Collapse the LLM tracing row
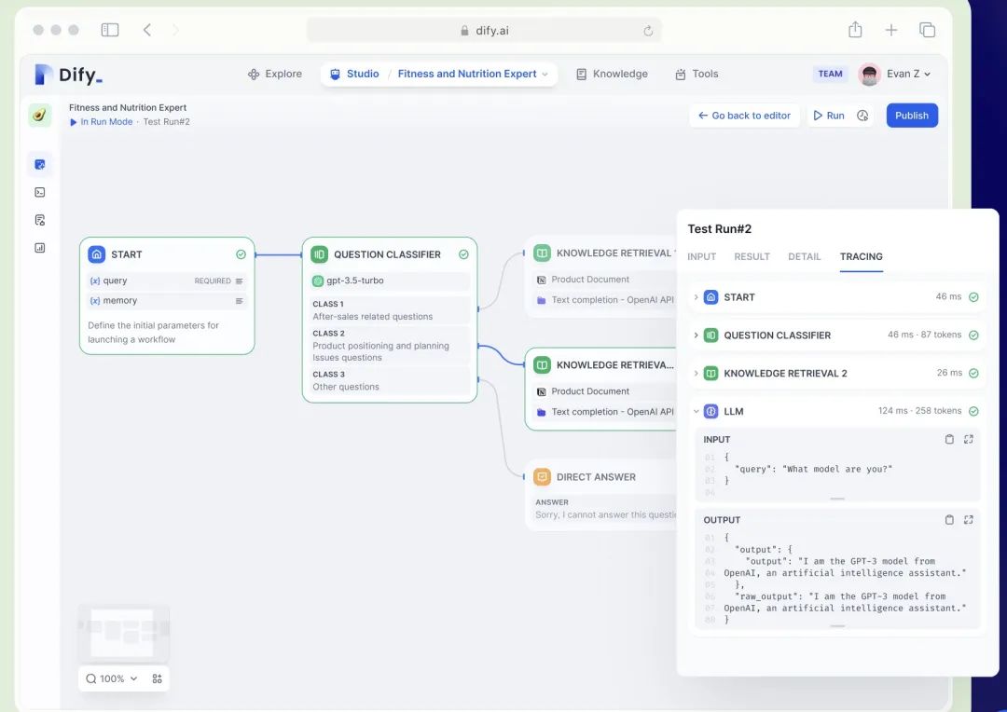 pyautogui.click(x=696, y=411)
